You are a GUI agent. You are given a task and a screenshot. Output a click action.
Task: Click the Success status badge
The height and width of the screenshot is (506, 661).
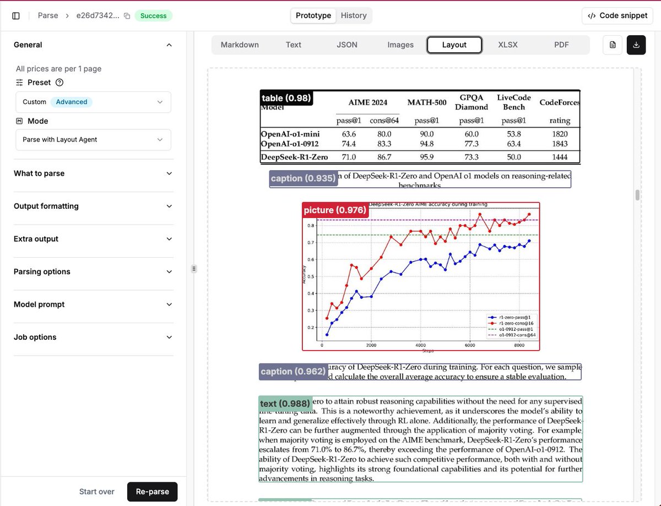point(153,16)
